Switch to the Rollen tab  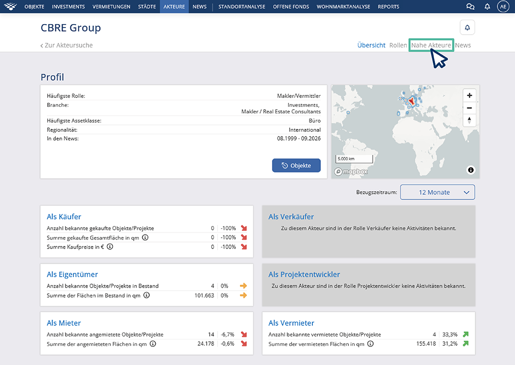pyautogui.click(x=398, y=45)
